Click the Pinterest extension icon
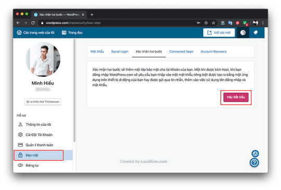281x190 pixels. tap(237, 23)
